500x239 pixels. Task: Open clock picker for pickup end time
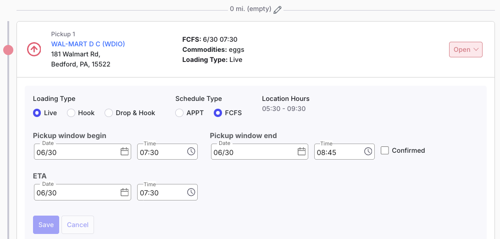pos(368,151)
